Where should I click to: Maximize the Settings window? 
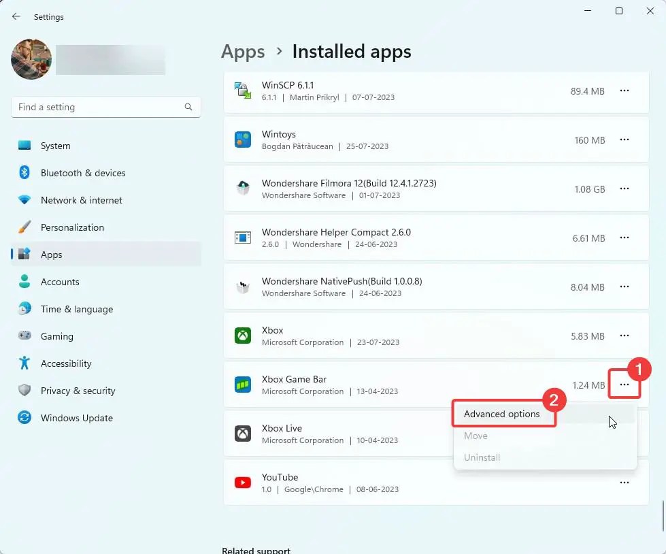pyautogui.click(x=619, y=11)
